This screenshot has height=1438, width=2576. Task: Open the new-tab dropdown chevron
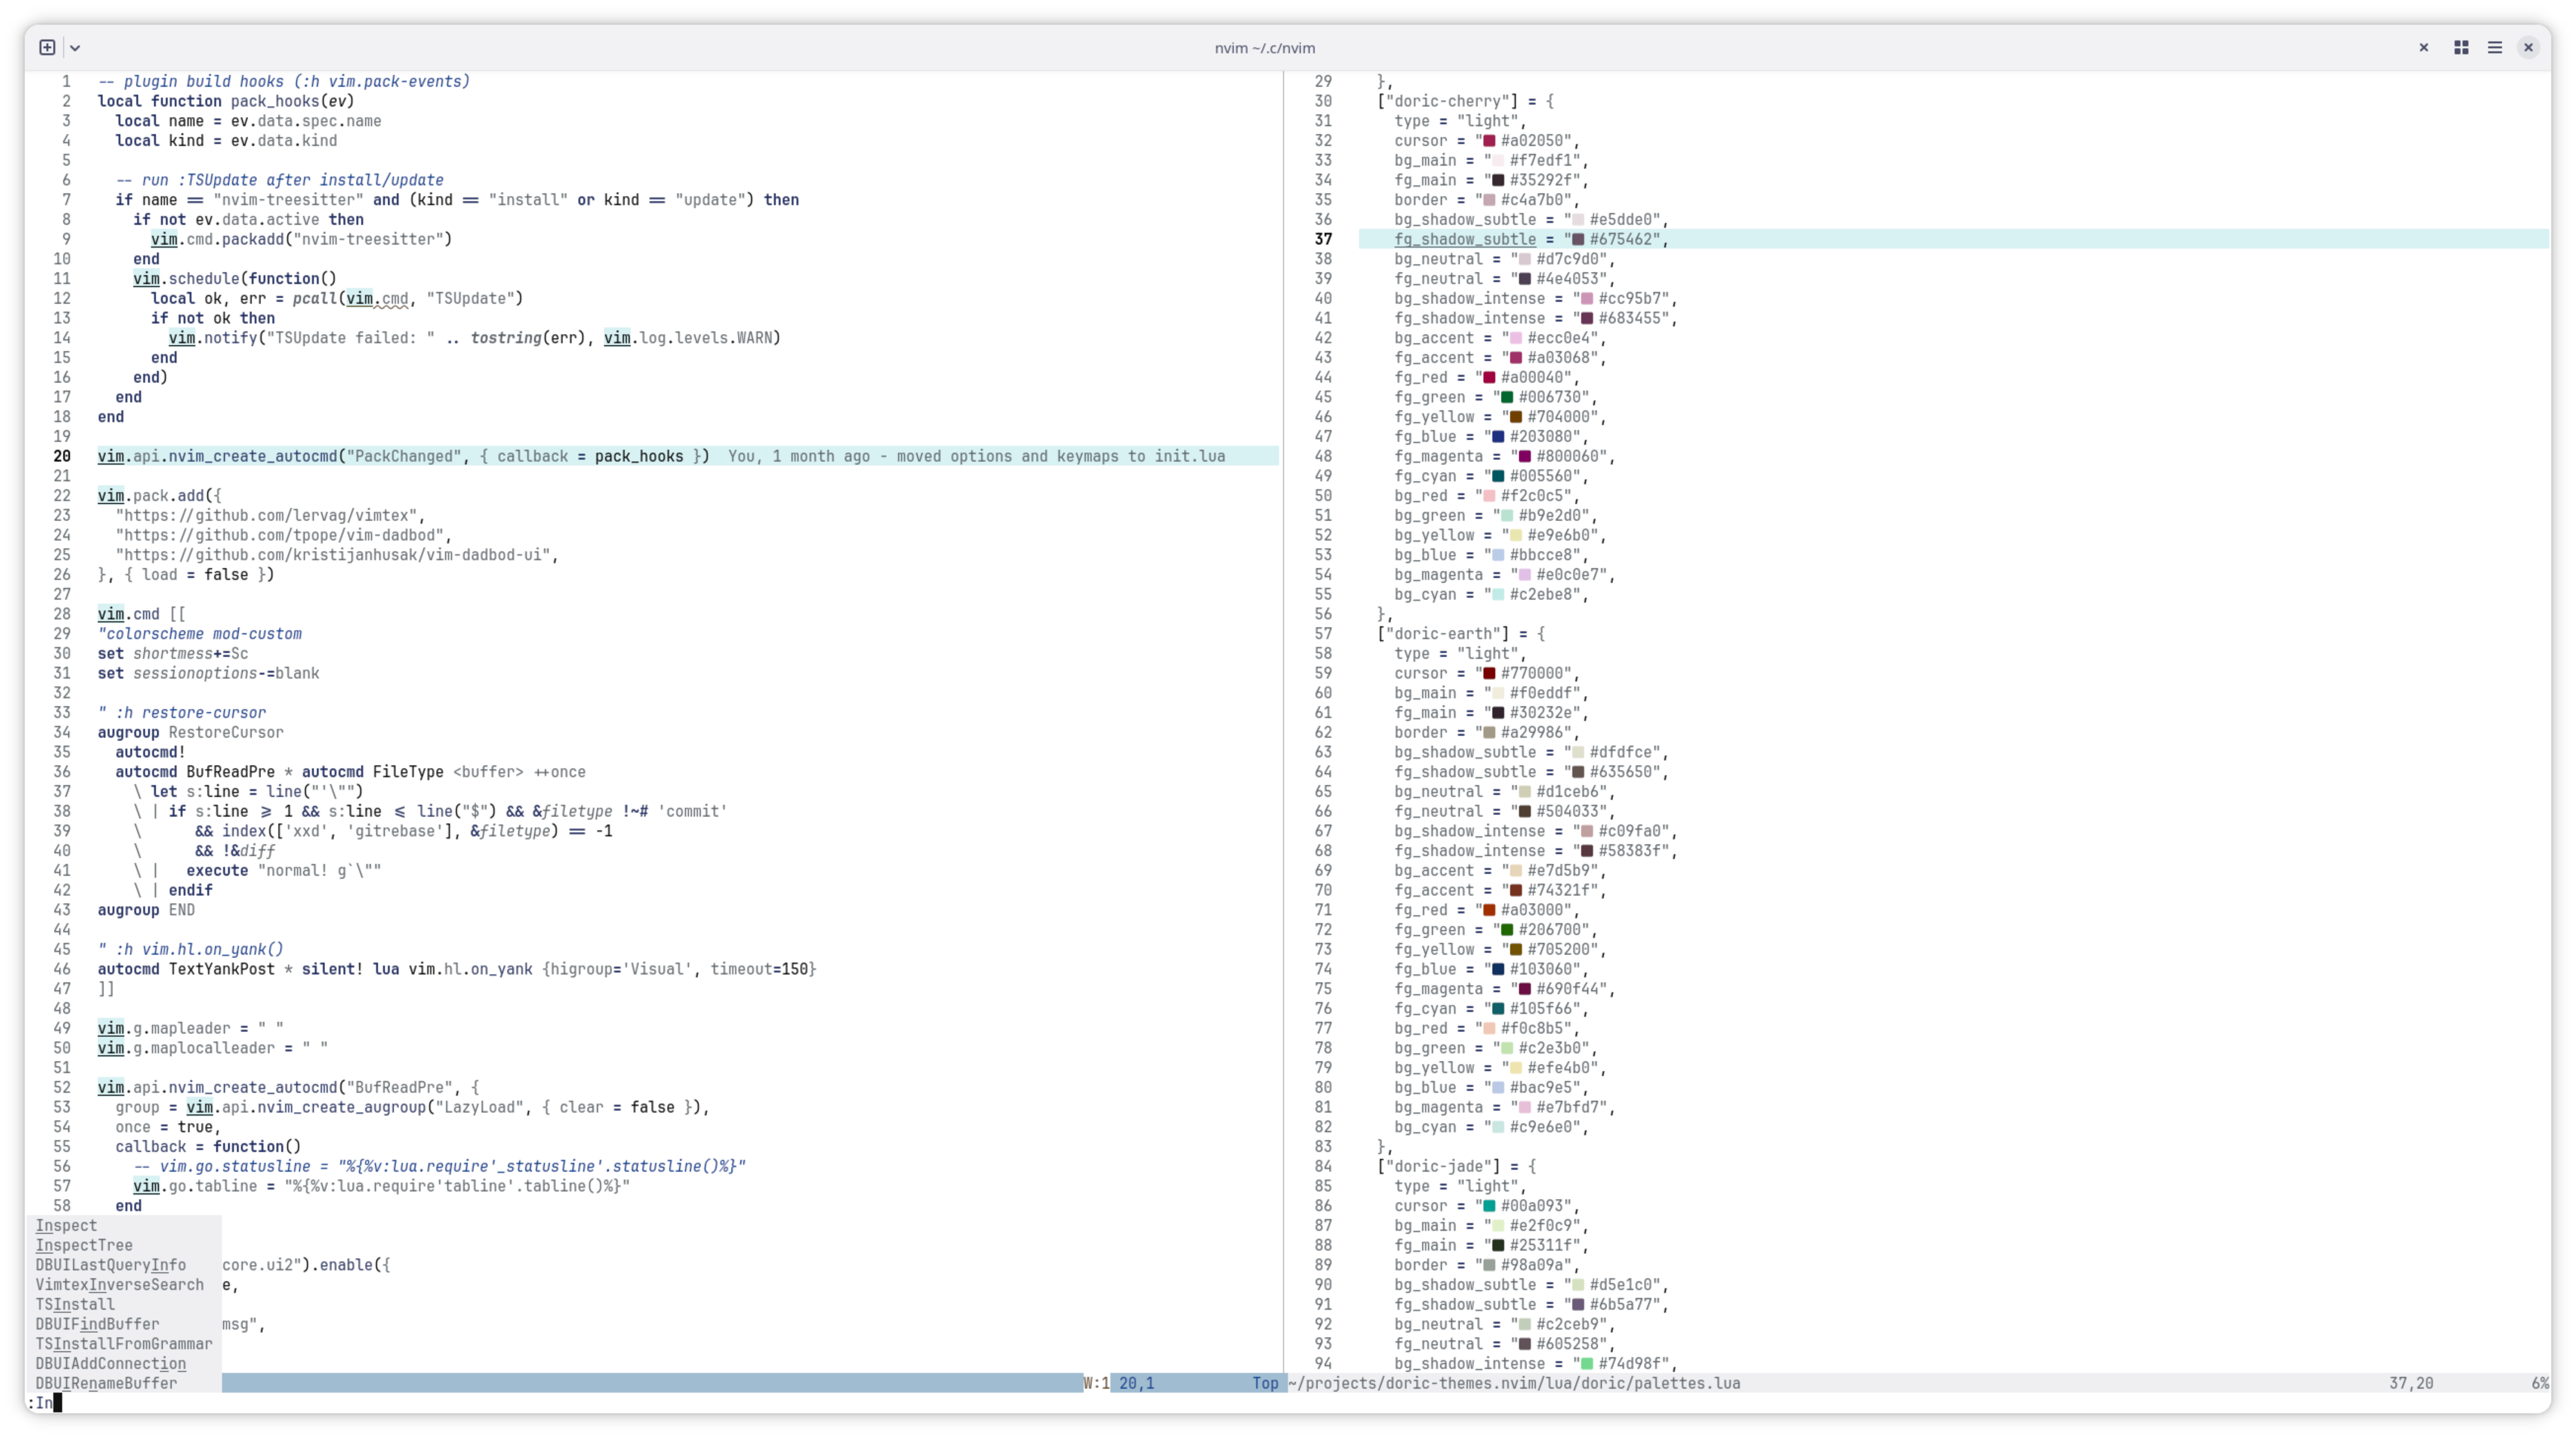(75, 48)
